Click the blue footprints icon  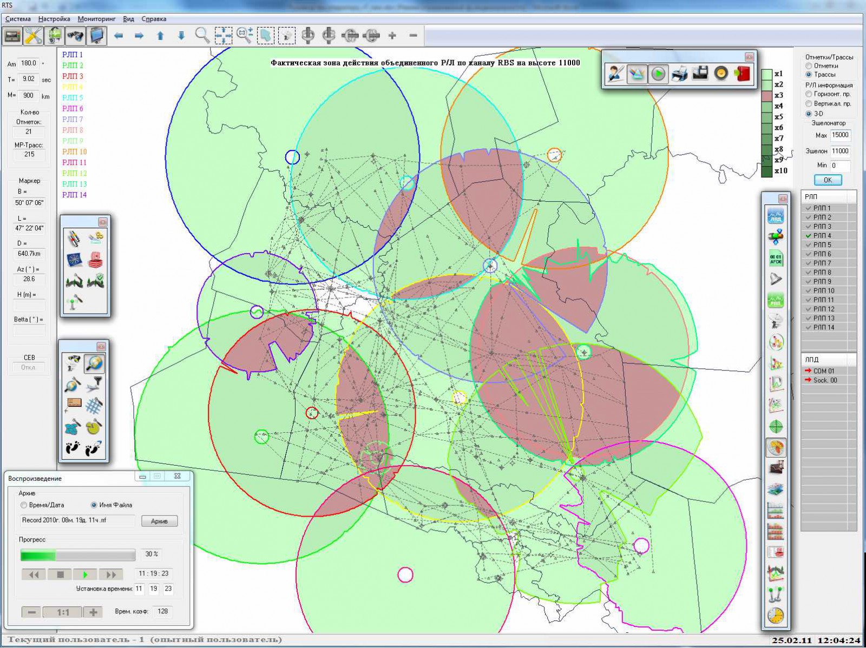(94, 448)
